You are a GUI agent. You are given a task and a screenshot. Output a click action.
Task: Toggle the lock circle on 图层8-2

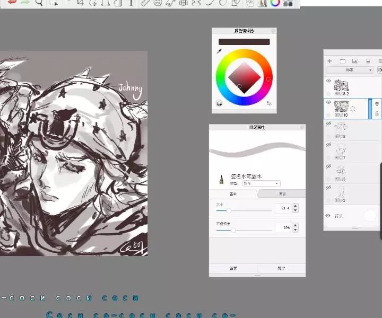pyautogui.click(x=328, y=94)
